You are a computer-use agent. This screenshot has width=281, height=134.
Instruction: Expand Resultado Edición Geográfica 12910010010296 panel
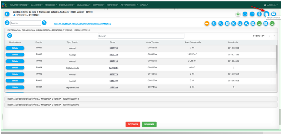pos(141,105)
